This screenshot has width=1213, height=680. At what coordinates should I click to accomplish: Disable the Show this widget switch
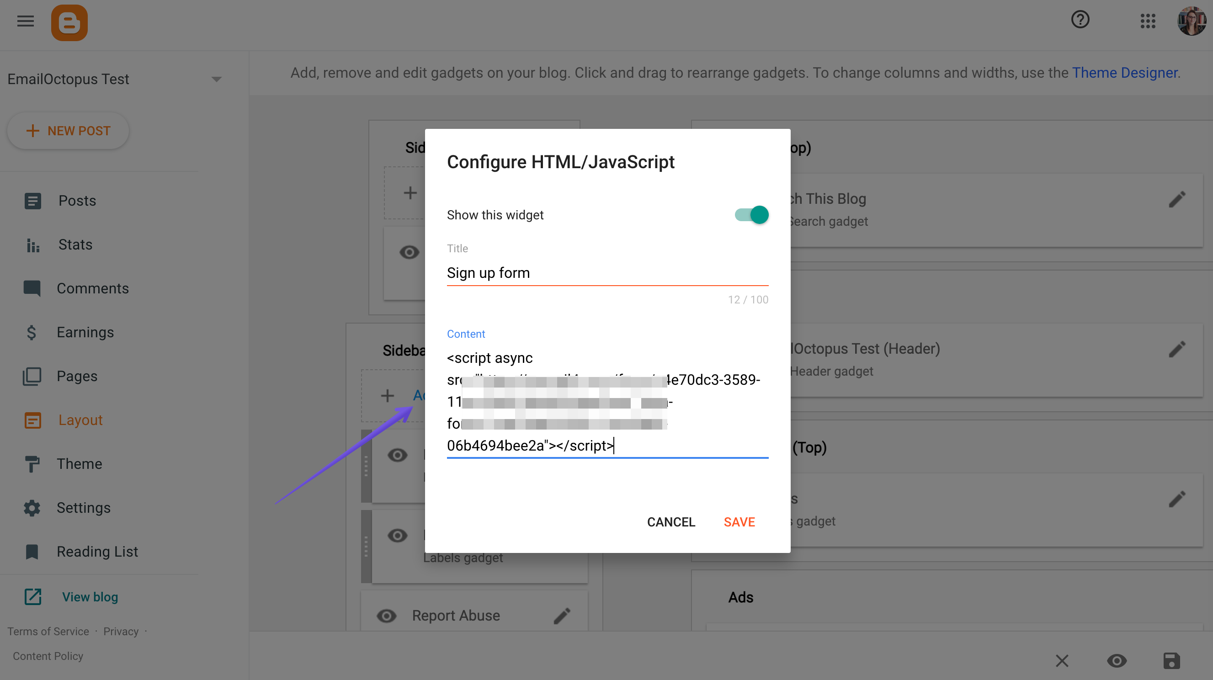tap(751, 215)
